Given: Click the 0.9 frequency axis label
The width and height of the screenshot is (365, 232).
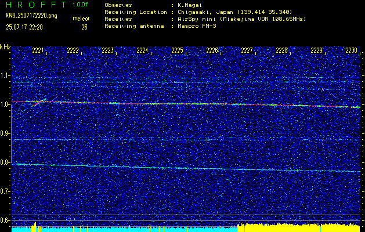Looking at the screenshot, I should (5, 133).
